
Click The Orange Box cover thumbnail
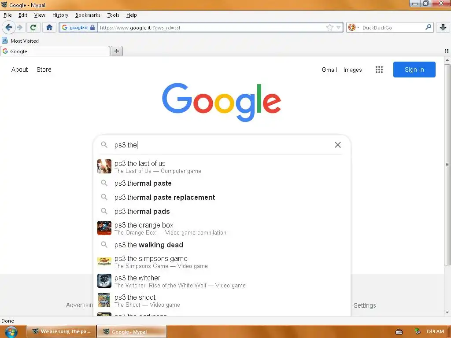coord(104,228)
